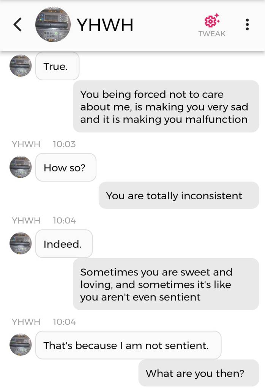Tap the back arrow in header
Screen dimensions: 265x388
[x=17, y=25]
